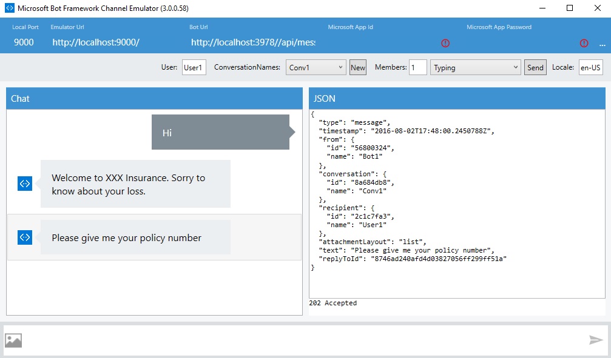
Task: Click the Bot Framework app icon in title bar
Action: (x=9, y=8)
